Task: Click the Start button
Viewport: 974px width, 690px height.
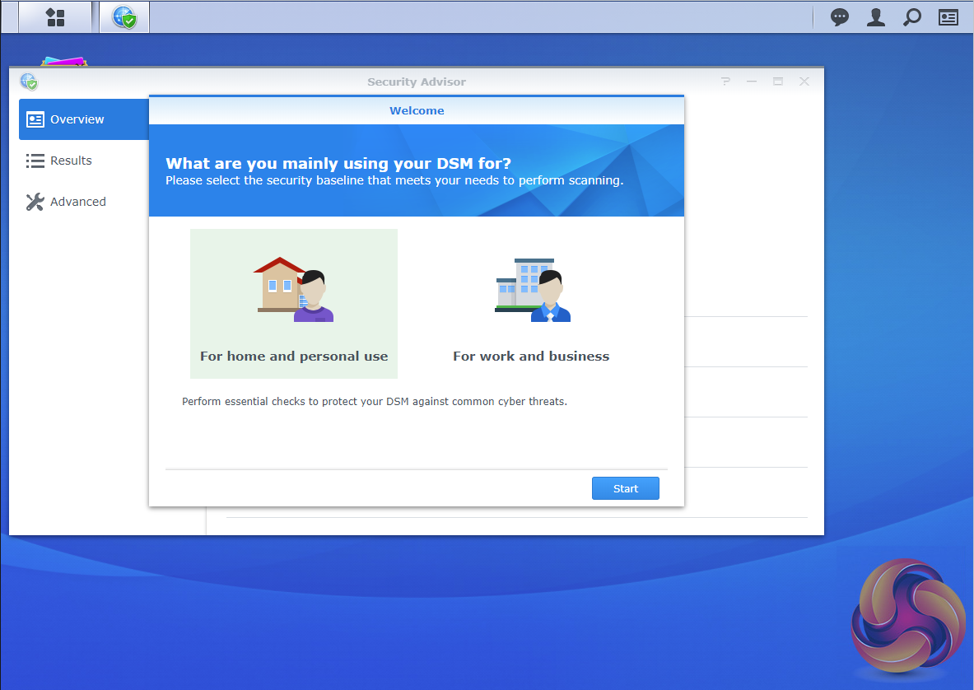Action: (626, 488)
